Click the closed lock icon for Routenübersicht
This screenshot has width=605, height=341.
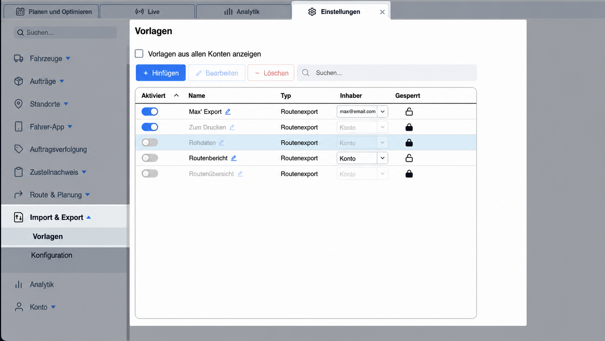[409, 174]
